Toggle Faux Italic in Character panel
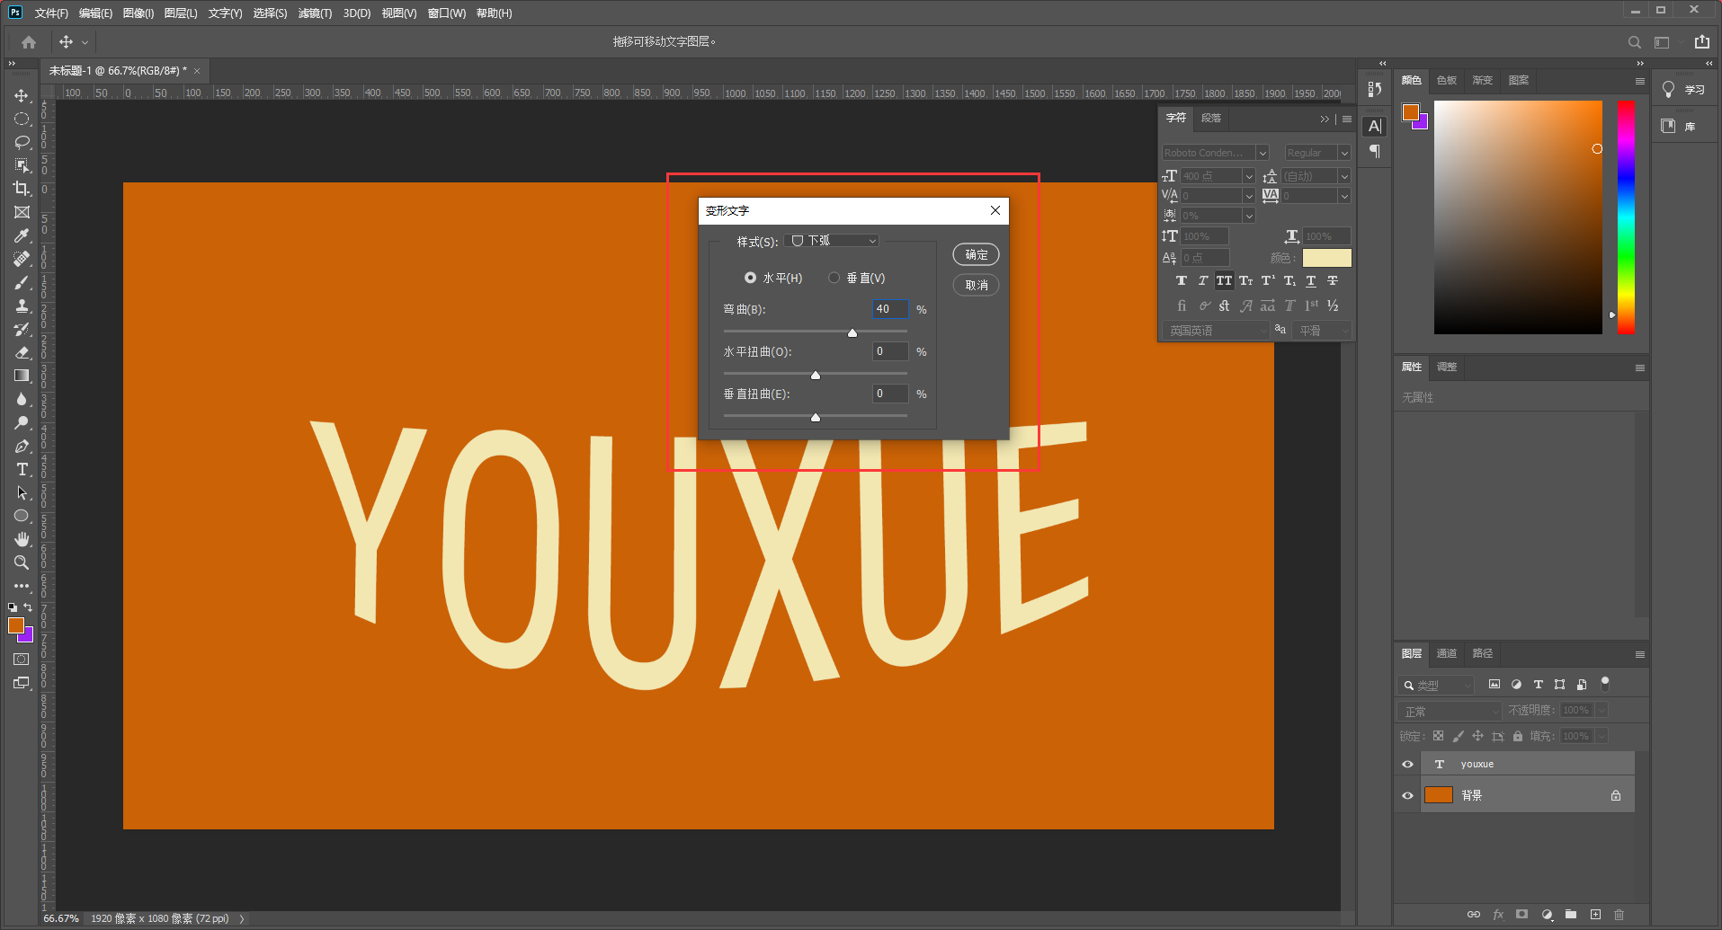Viewport: 1722px width, 930px height. point(1202,281)
